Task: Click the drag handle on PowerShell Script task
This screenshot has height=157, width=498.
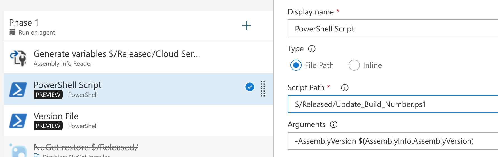Action: pyautogui.click(x=263, y=89)
